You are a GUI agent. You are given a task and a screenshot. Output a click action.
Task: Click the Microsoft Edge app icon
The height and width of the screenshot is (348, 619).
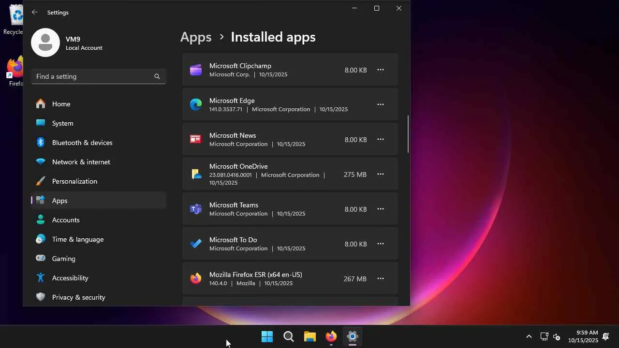click(x=196, y=104)
